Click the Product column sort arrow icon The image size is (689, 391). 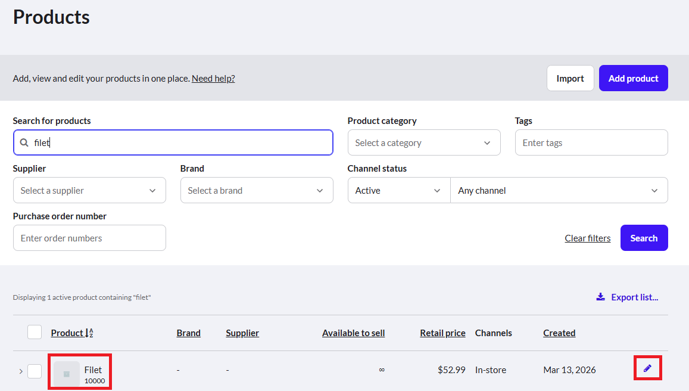(89, 333)
